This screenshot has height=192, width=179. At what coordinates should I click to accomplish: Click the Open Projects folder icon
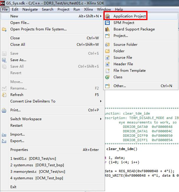tap(4, 29)
